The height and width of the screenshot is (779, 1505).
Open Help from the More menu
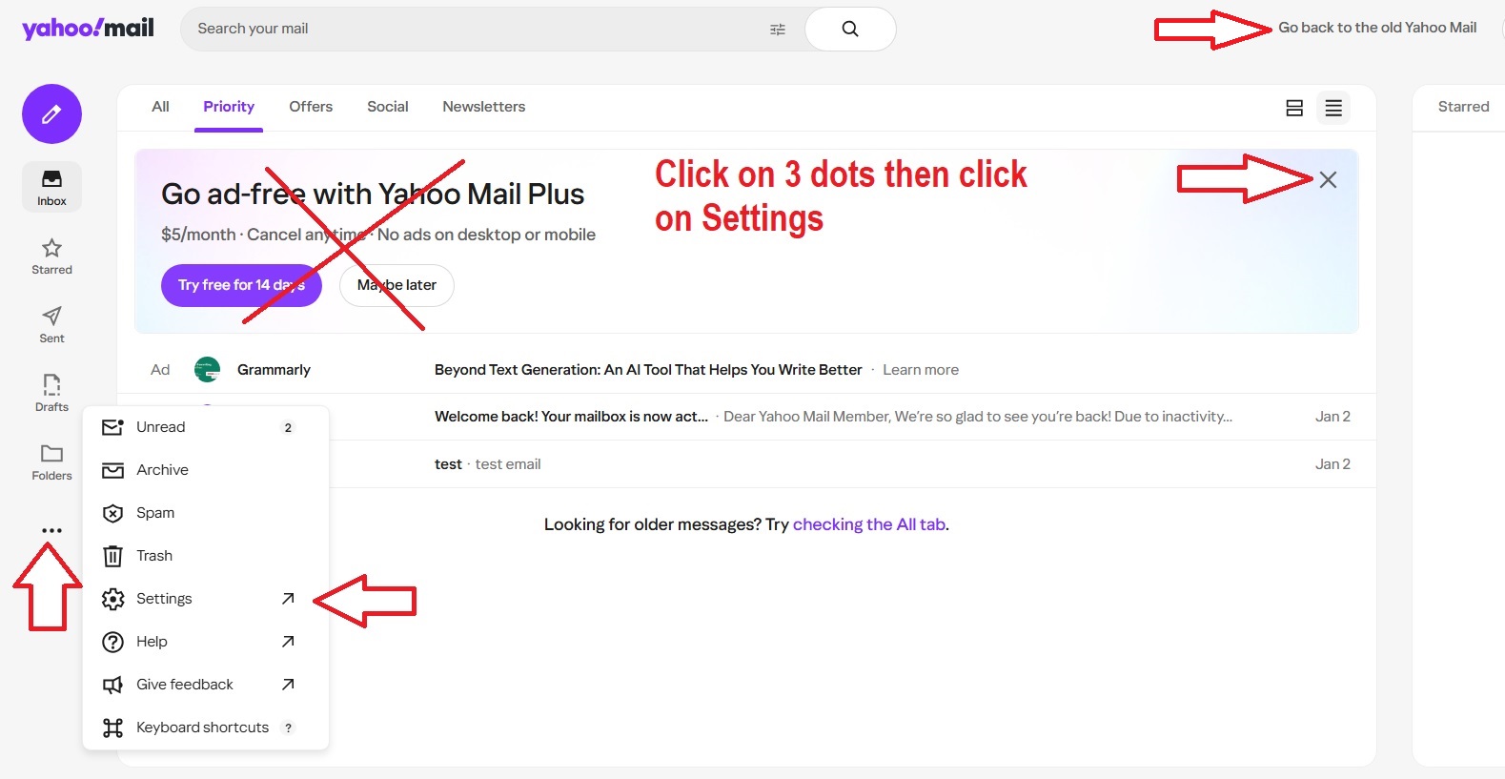205,642
